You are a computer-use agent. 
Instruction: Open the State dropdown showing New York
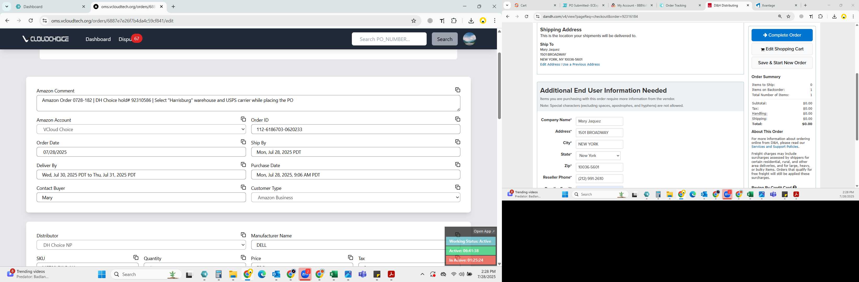click(598, 155)
